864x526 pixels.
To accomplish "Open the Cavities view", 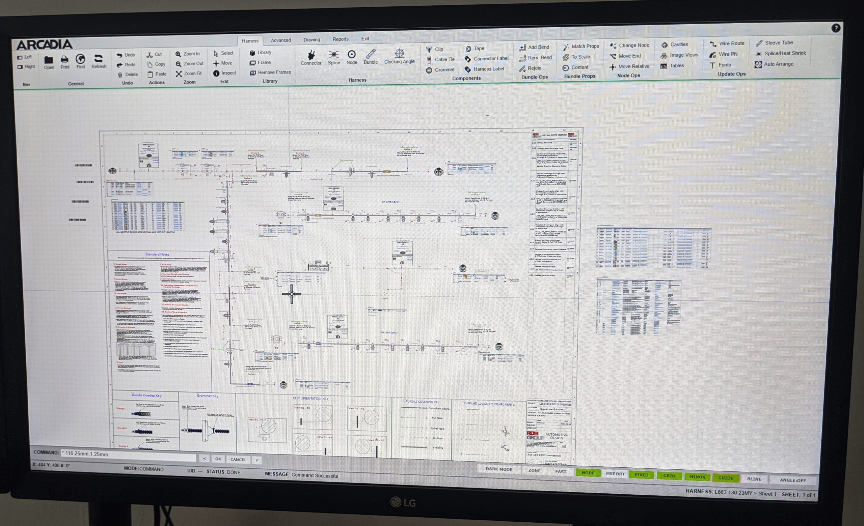I will 677,45.
